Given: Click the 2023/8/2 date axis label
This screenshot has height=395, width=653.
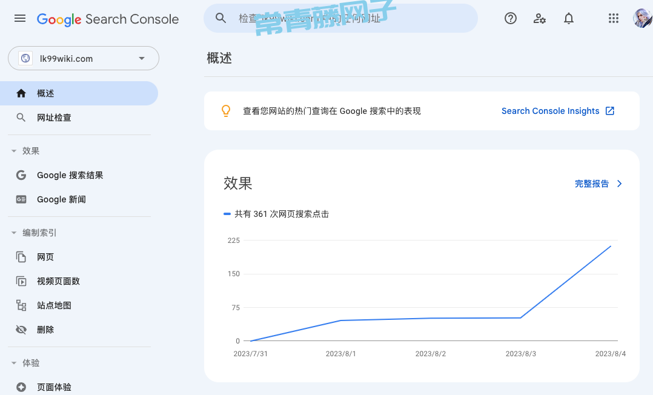Looking at the screenshot, I should pos(431,354).
